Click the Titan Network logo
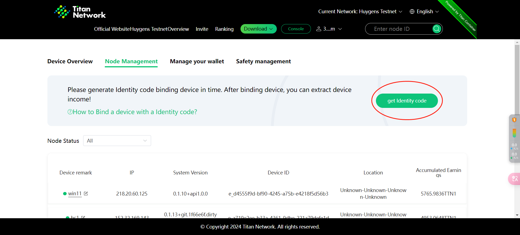The image size is (520, 235). (x=80, y=12)
